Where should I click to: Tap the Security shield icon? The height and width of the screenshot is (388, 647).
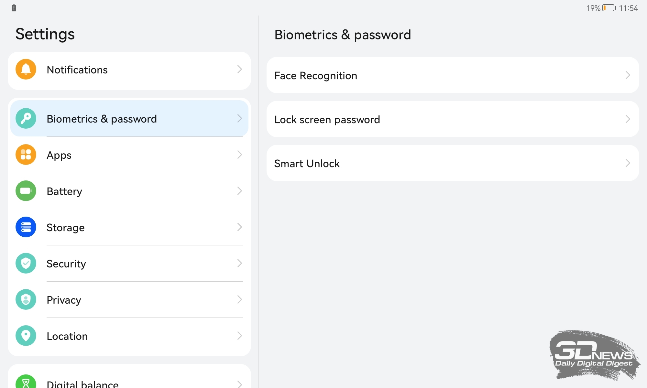coord(26,263)
